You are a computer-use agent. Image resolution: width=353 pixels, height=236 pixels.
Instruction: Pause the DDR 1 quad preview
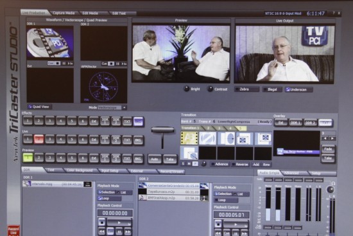coord(64,64)
